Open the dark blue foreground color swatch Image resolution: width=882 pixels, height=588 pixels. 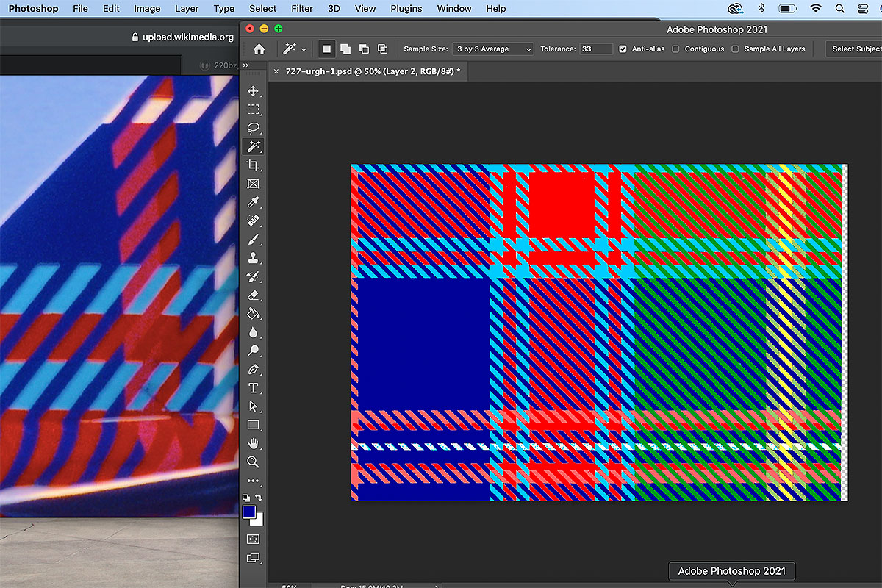click(x=249, y=512)
